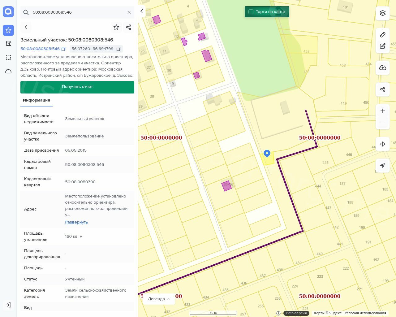Open Favorites in left sidebar

click(8, 30)
